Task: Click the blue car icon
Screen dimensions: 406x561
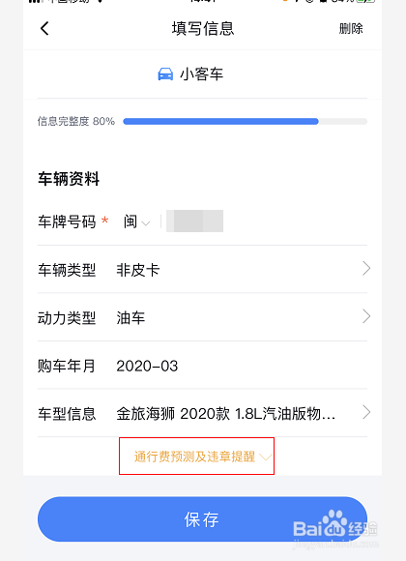Action: click(165, 74)
